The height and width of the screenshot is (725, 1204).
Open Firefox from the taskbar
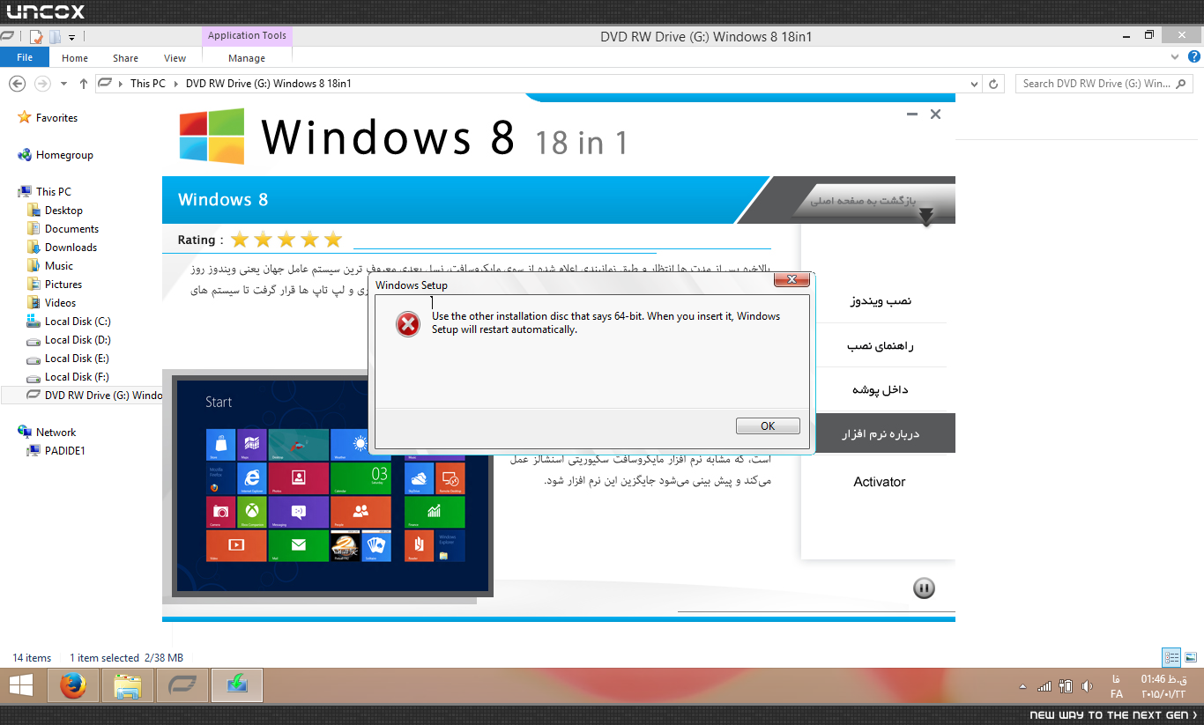pyautogui.click(x=73, y=685)
